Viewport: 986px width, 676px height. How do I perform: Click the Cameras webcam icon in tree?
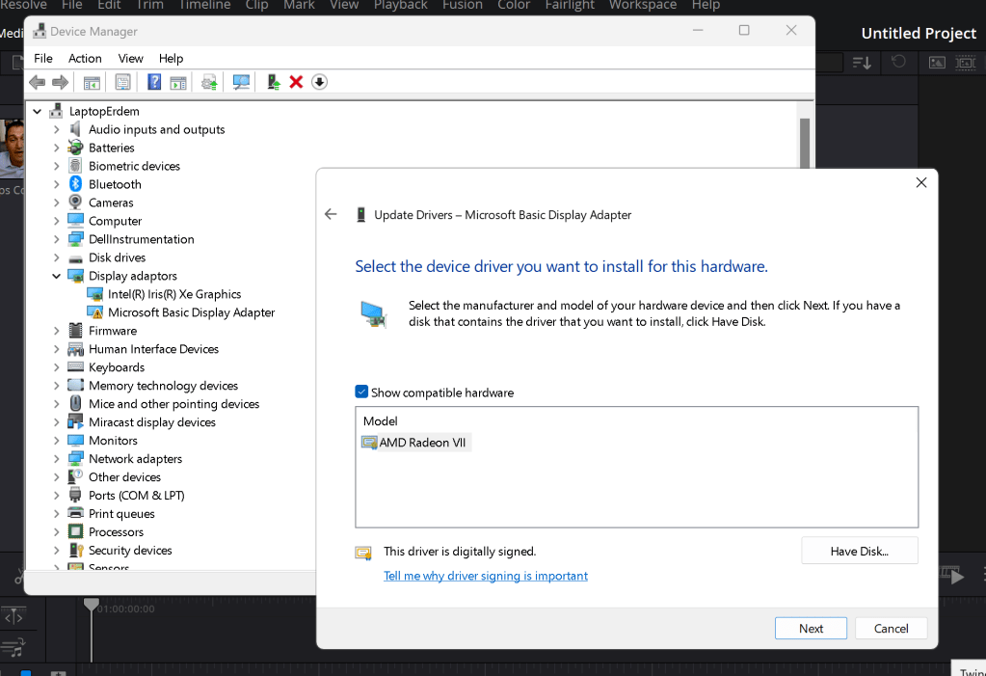75,203
